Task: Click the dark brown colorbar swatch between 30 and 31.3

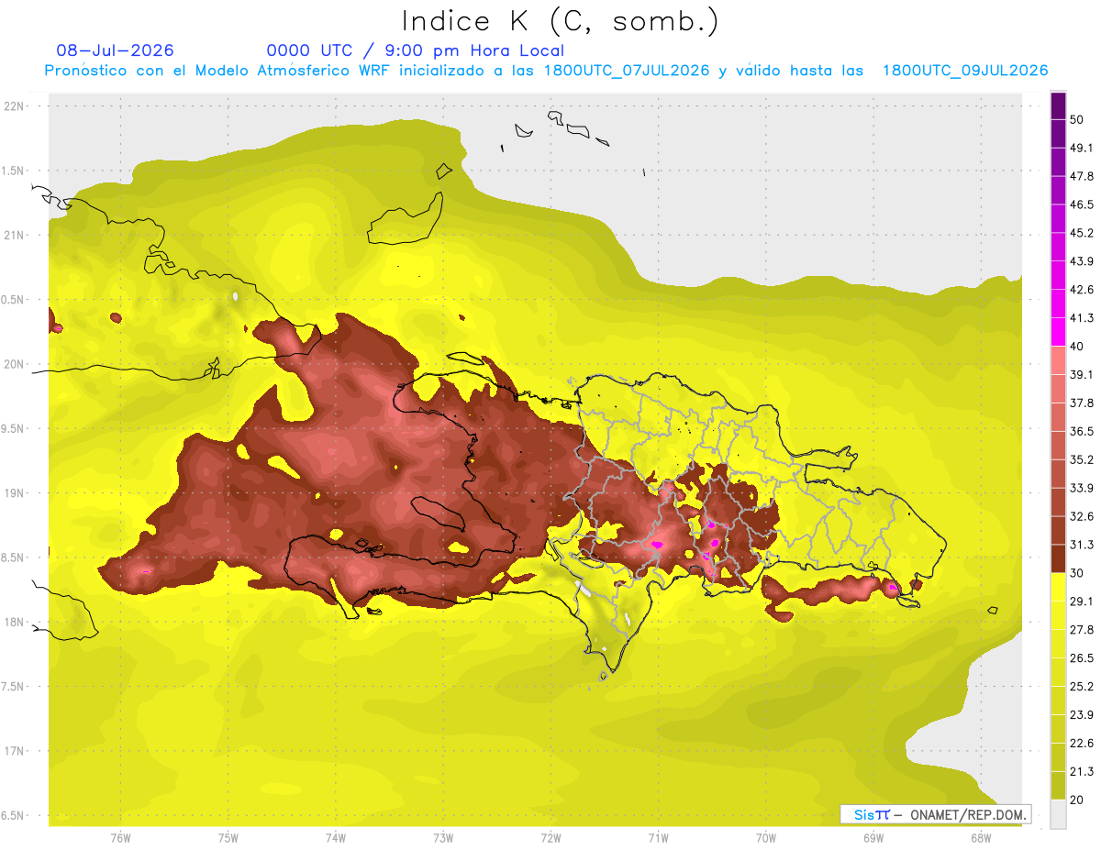Action: click(1058, 558)
